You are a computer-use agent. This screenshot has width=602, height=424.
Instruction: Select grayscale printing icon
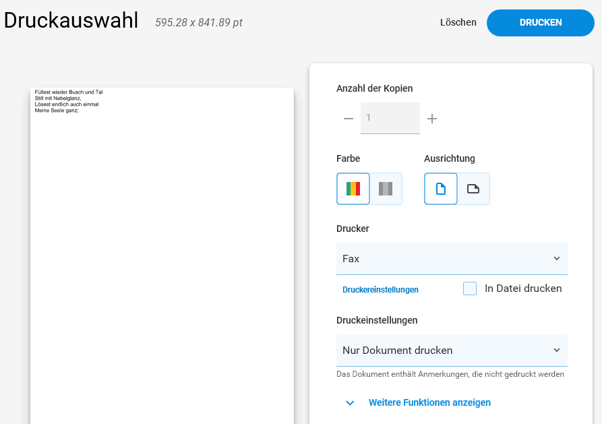point(386,189)
